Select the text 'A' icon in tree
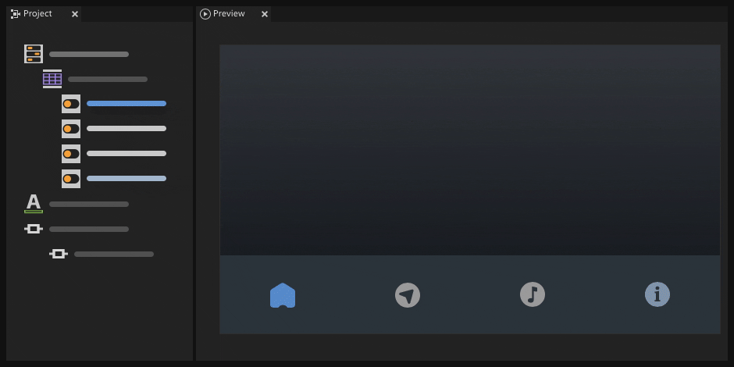Screen dimensions: 734x367 click(34, 204)
